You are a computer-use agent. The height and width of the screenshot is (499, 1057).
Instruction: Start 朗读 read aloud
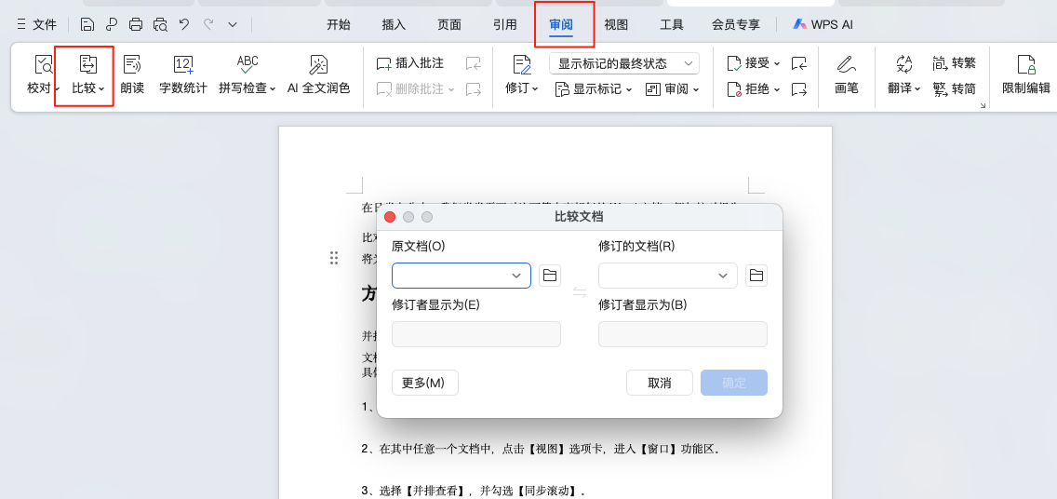pos(132,74)
